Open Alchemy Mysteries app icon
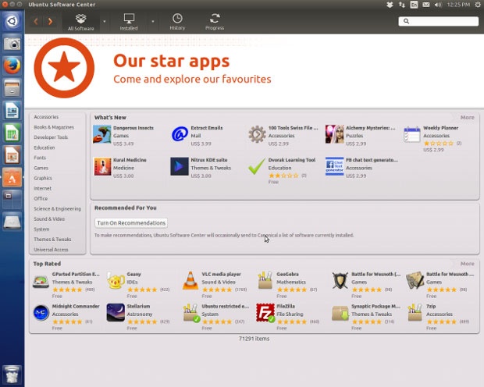The height and width of the screenshot is (387, 484). click(335, 134)
